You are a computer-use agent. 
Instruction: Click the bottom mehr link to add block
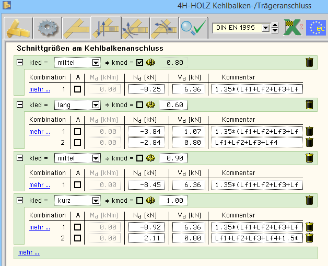[29, 252]
